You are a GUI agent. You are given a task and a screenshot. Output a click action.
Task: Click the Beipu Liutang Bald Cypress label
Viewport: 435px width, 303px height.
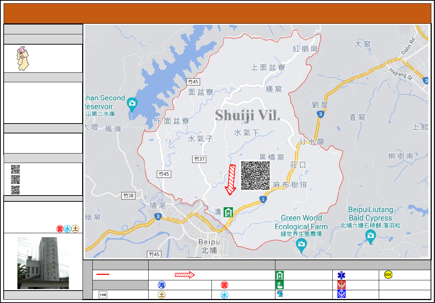coord(370,217)
